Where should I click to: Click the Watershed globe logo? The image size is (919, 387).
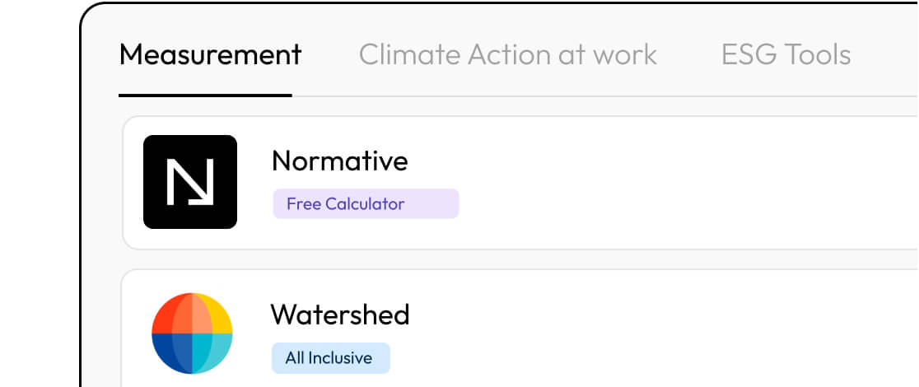pyautogui.click(x=192, y=333)
